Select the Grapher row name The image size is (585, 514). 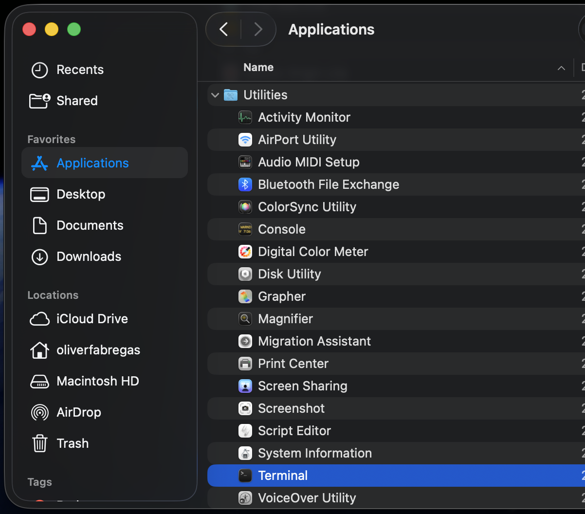pos(282,296)
